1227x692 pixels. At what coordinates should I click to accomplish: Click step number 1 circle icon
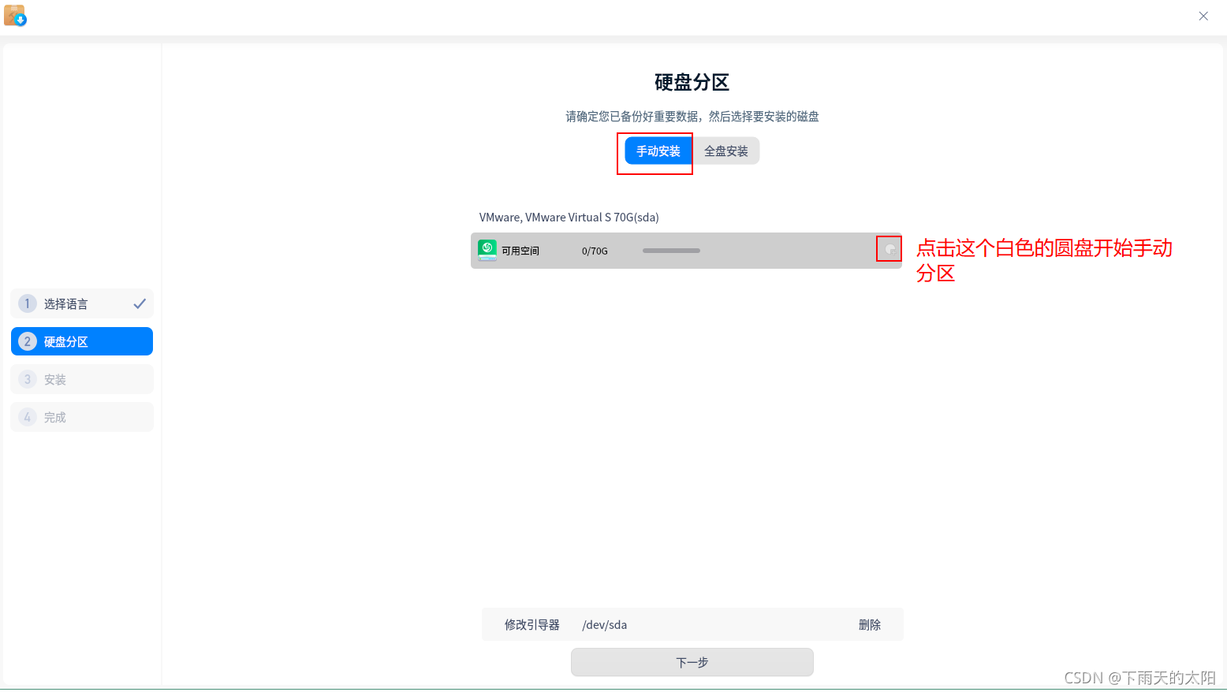28,303
